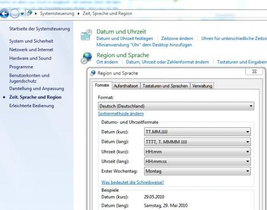Click Sortiermethode ändern link
This screenshot has width=267, height=210.
pyautogui.click(x=121, y=114)
